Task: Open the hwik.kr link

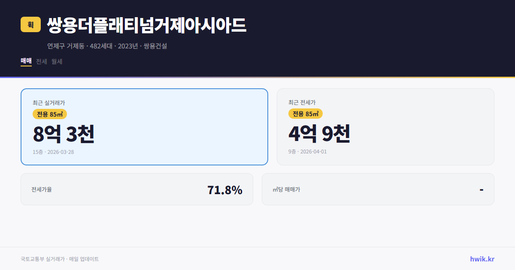Action: tap(482, 259)
